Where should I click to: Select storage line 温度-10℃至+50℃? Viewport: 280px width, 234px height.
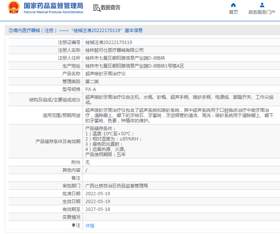point(109,134)
